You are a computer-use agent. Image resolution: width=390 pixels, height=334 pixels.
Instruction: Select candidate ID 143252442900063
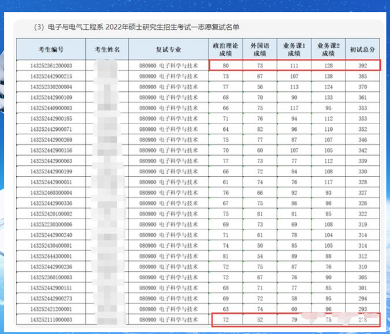point(51,161)
